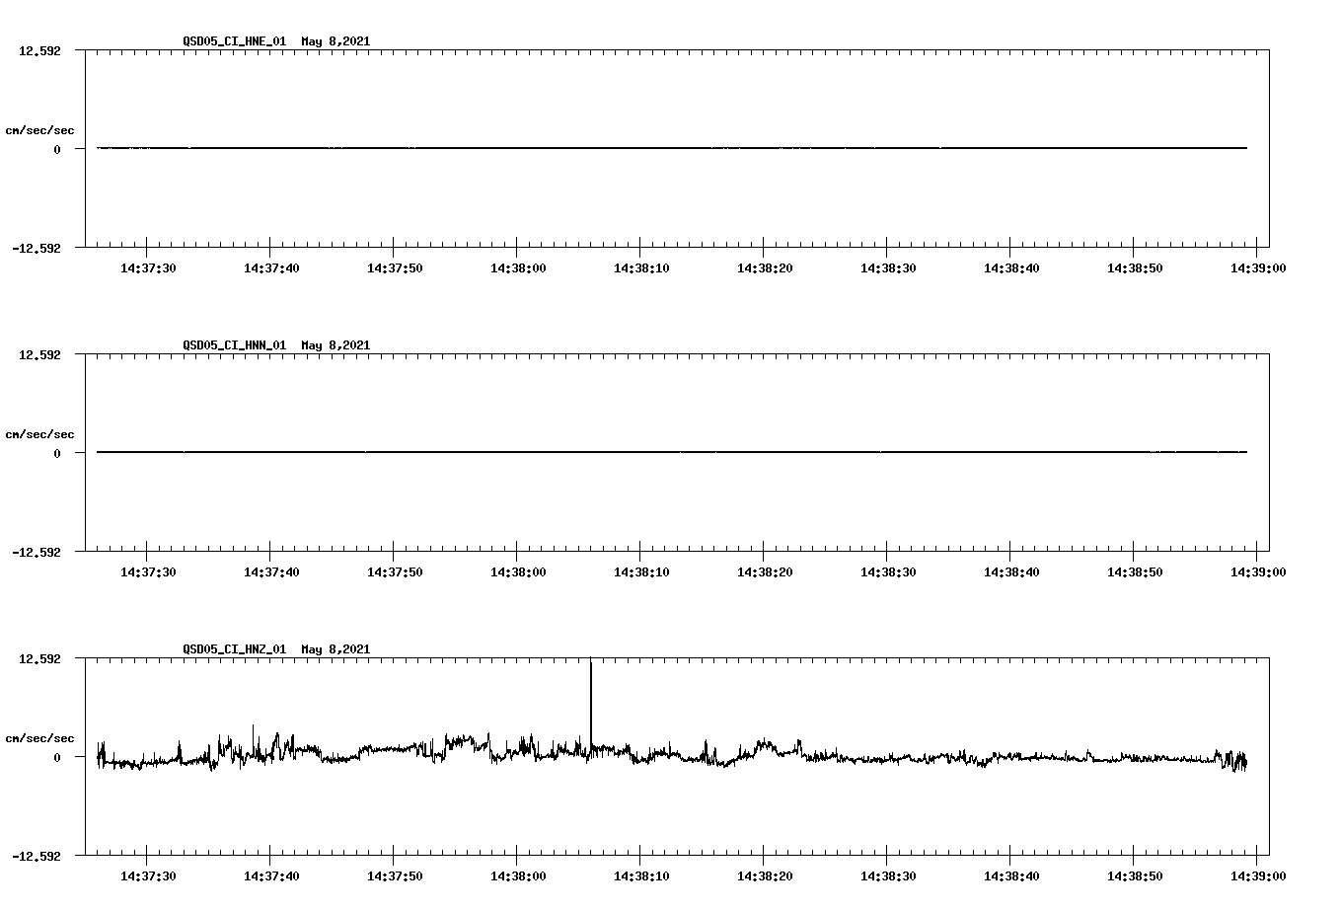
Task: Click the 14:37:50 tick label on HNZ plot
Action: 394,874
